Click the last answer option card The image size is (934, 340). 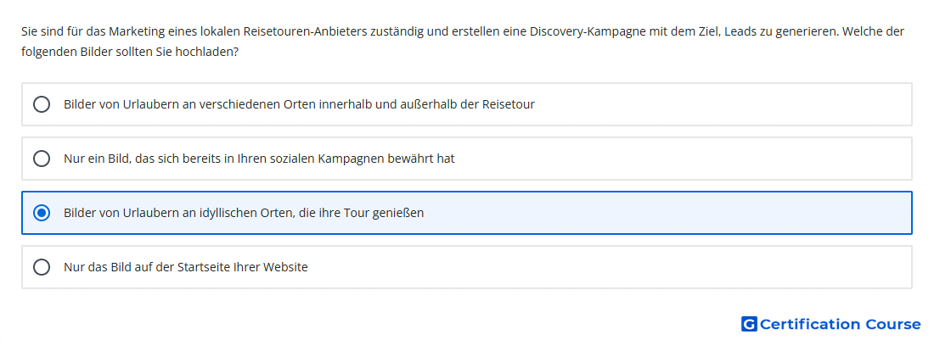[x=467, y=267]
